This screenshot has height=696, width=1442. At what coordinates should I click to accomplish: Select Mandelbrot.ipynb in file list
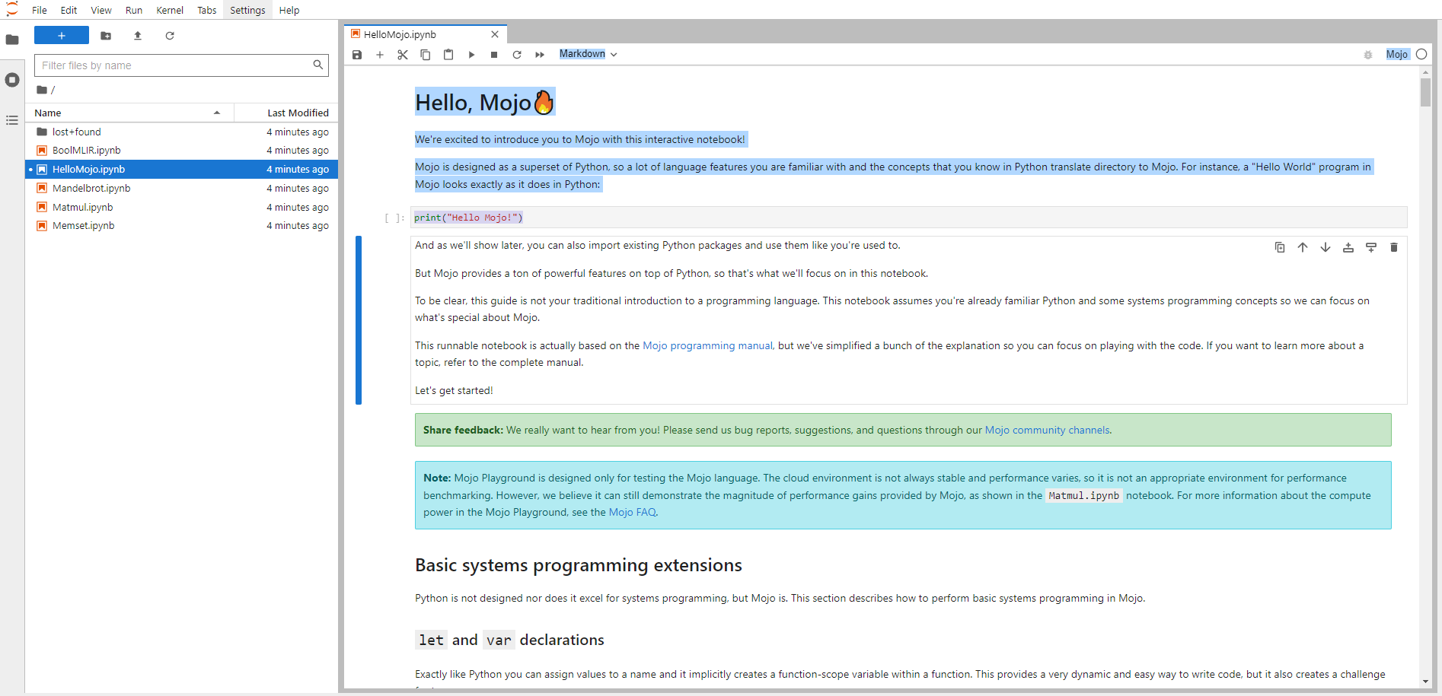[x=182, y=188]
